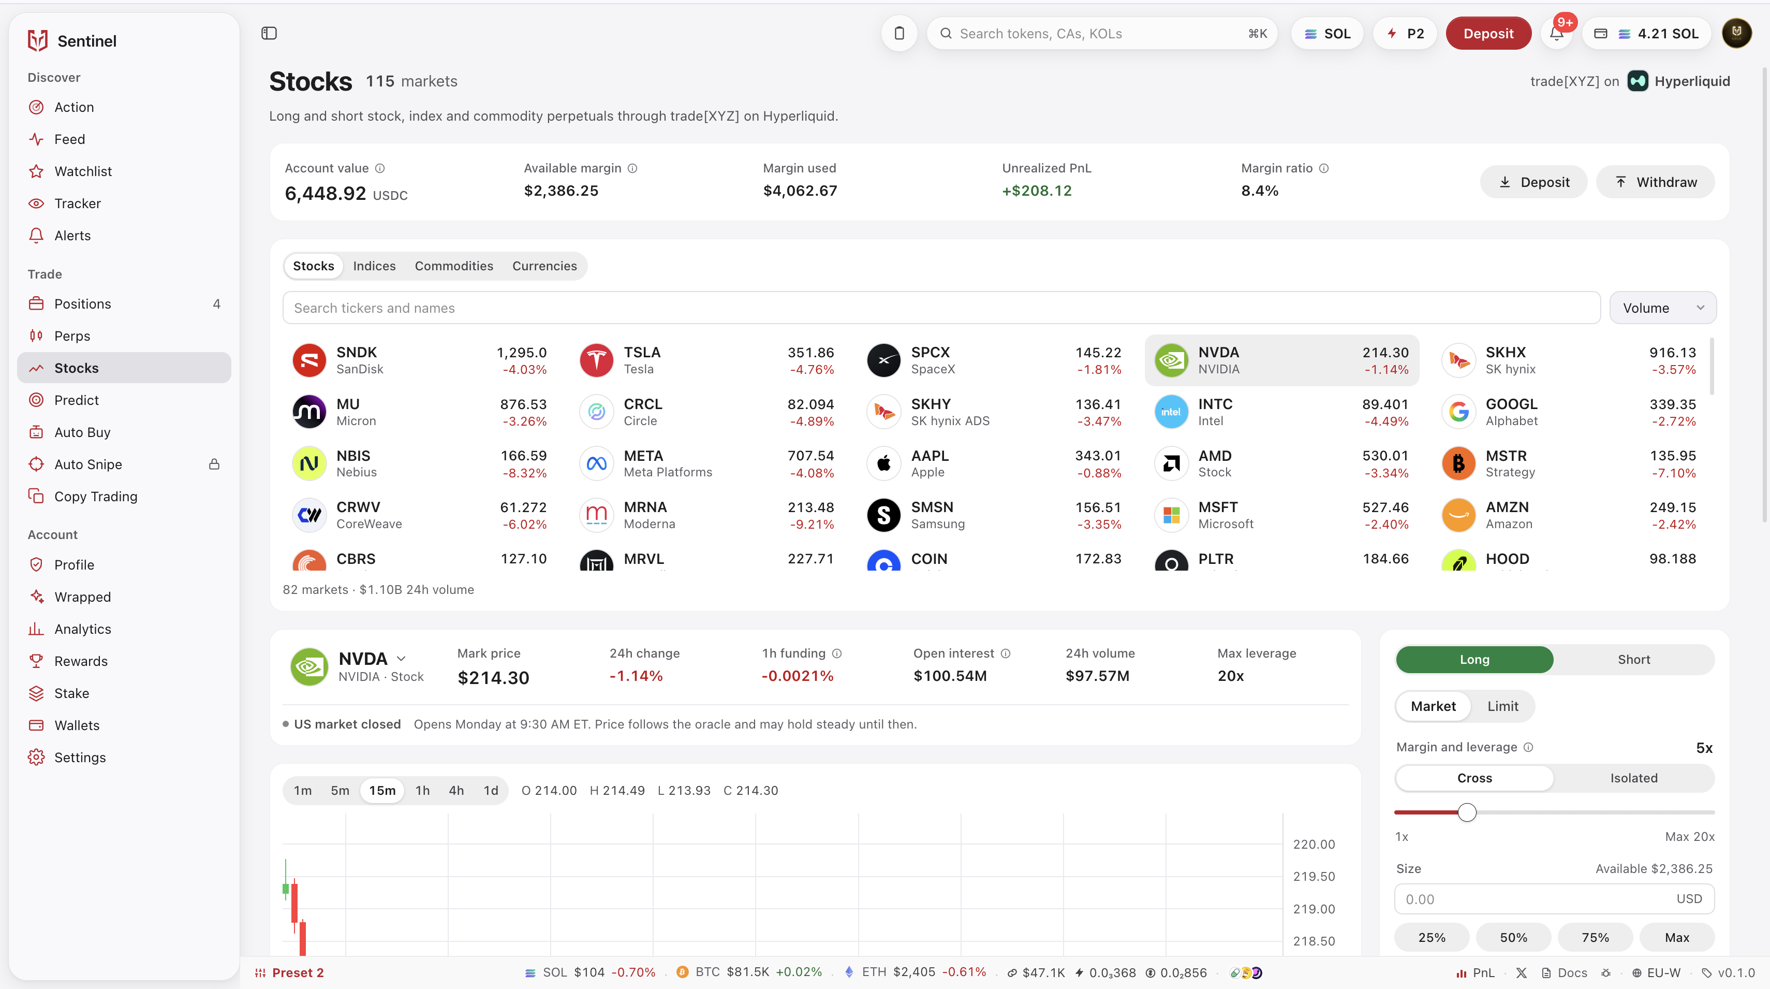
Task: Select Isolated margin mode
Action: (x=1633, y=778)
